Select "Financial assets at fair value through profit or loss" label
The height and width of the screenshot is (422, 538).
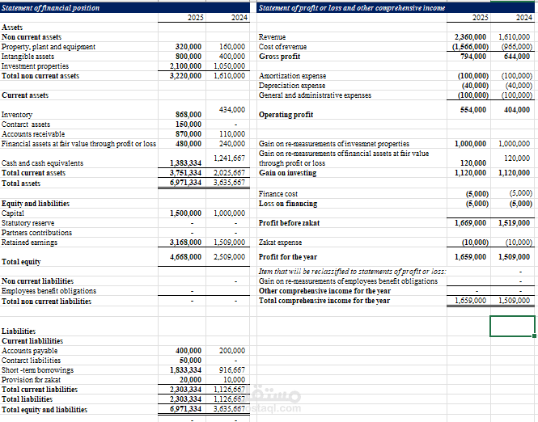[79, 144]
